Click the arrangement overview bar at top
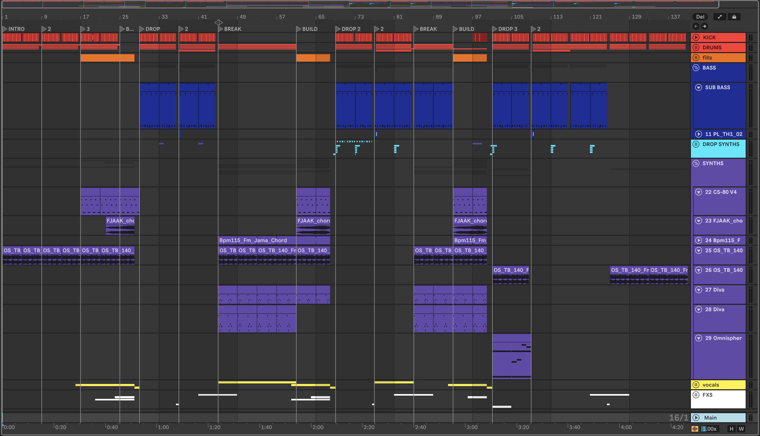The image size is (760, 436). click(x=360, y=4)
